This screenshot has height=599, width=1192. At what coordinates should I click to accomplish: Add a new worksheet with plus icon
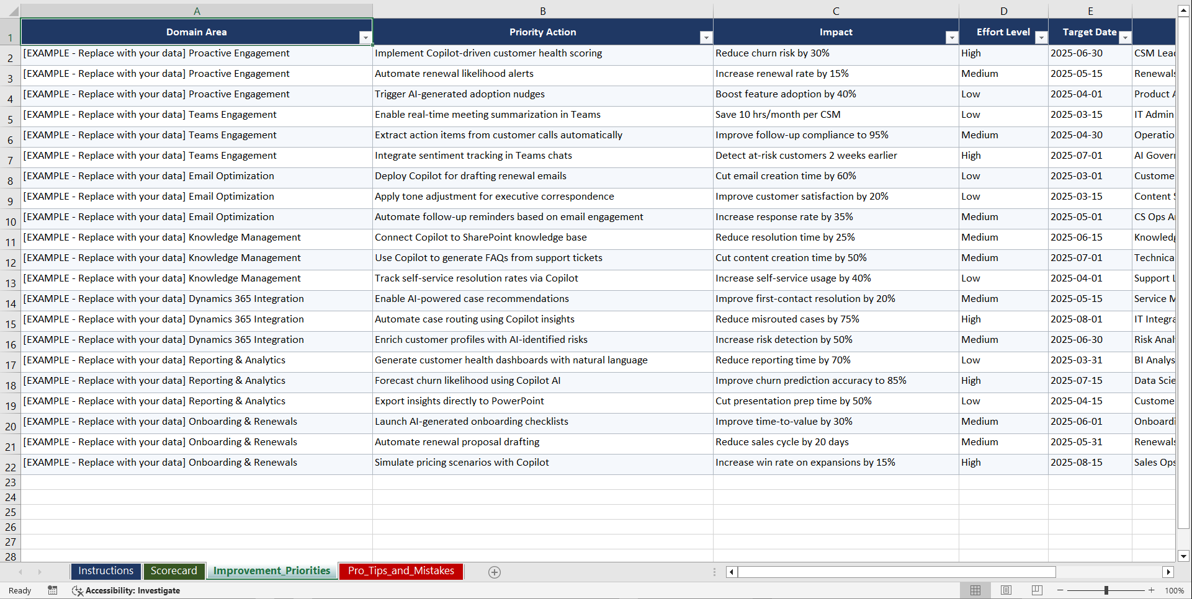point(495,572)
